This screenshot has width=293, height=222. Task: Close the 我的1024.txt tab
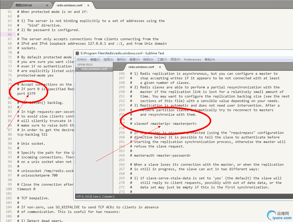[x=47, y=5]
